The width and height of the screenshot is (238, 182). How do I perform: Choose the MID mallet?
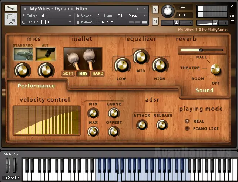pyautogui.click(x=83, y=74)
